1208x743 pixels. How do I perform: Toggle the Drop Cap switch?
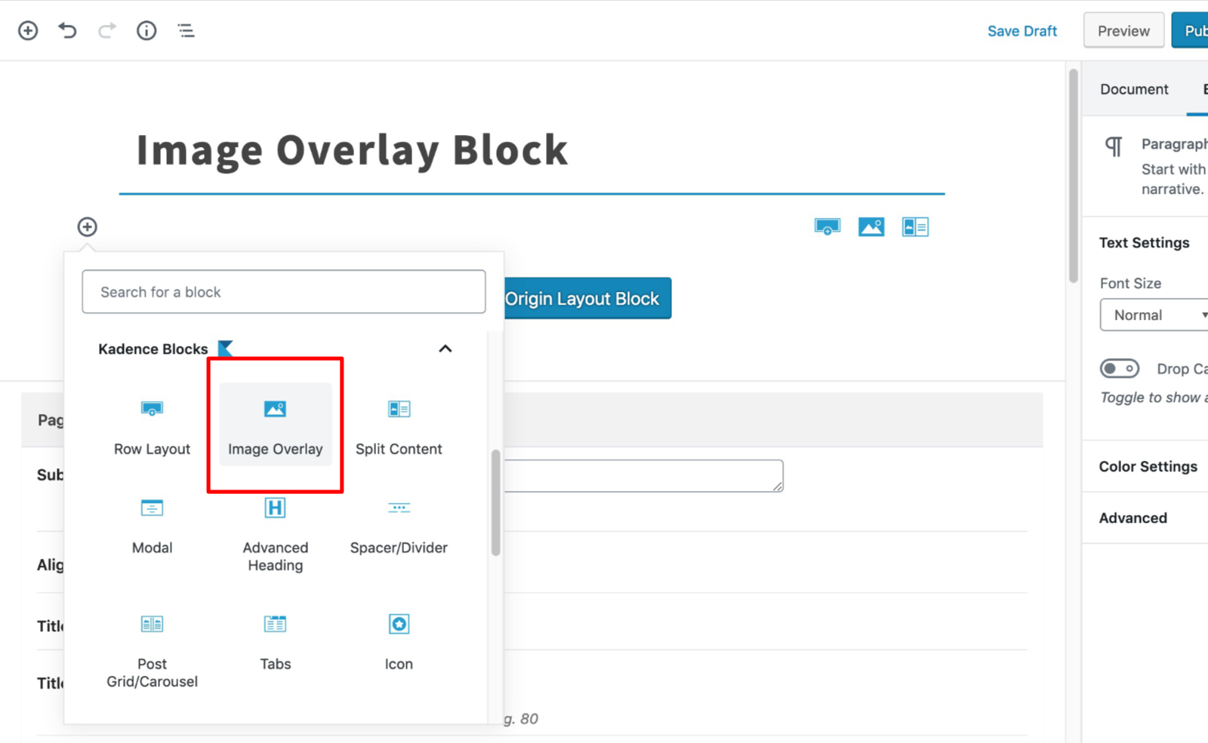coord(1120,368)
